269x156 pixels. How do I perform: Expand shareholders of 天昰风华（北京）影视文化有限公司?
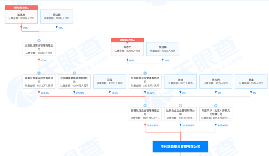coord(216,106)
